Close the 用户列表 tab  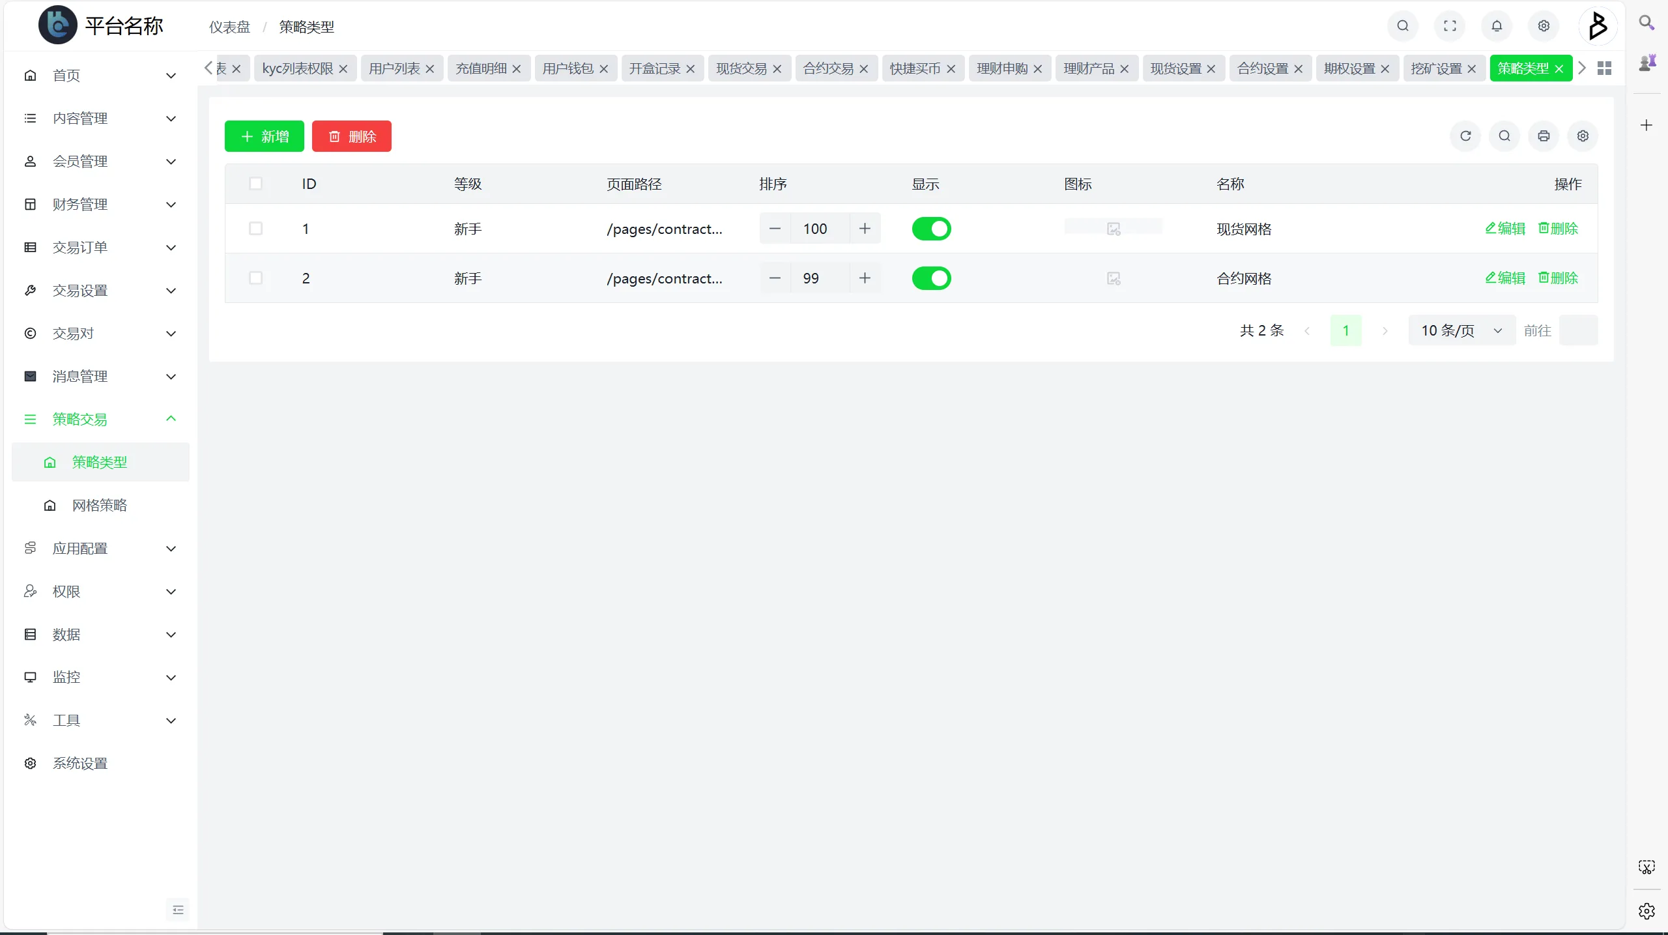coord(430,69)
